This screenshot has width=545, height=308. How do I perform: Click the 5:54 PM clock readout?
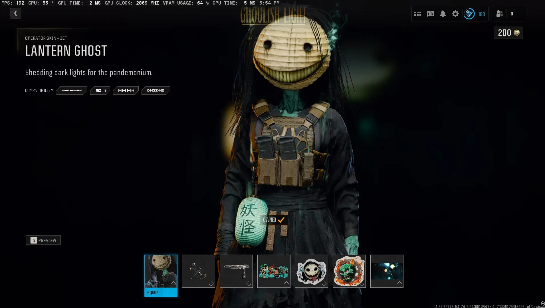click(x=269, y=3)
